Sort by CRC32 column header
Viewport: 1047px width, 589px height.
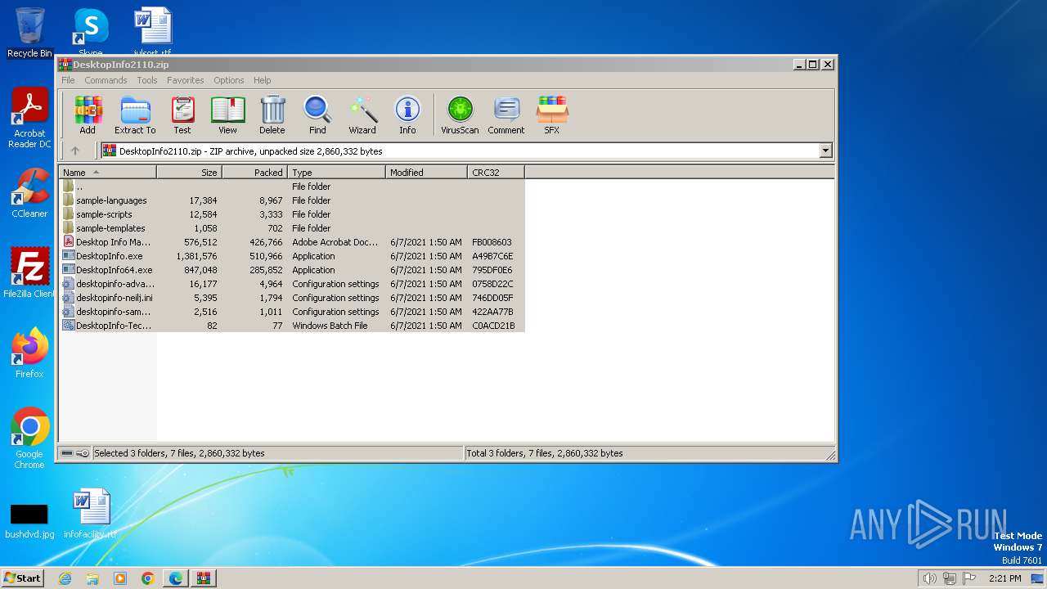pos(496,173)
